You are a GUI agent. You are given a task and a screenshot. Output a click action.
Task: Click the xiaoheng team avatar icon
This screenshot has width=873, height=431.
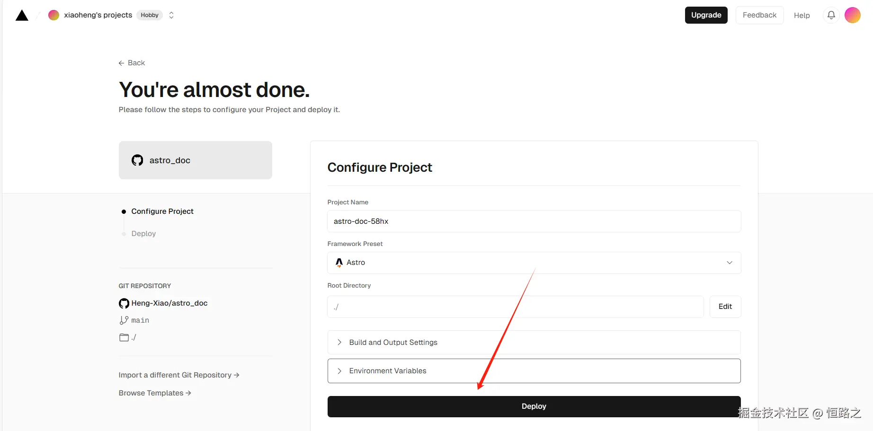tap(54, 15)
